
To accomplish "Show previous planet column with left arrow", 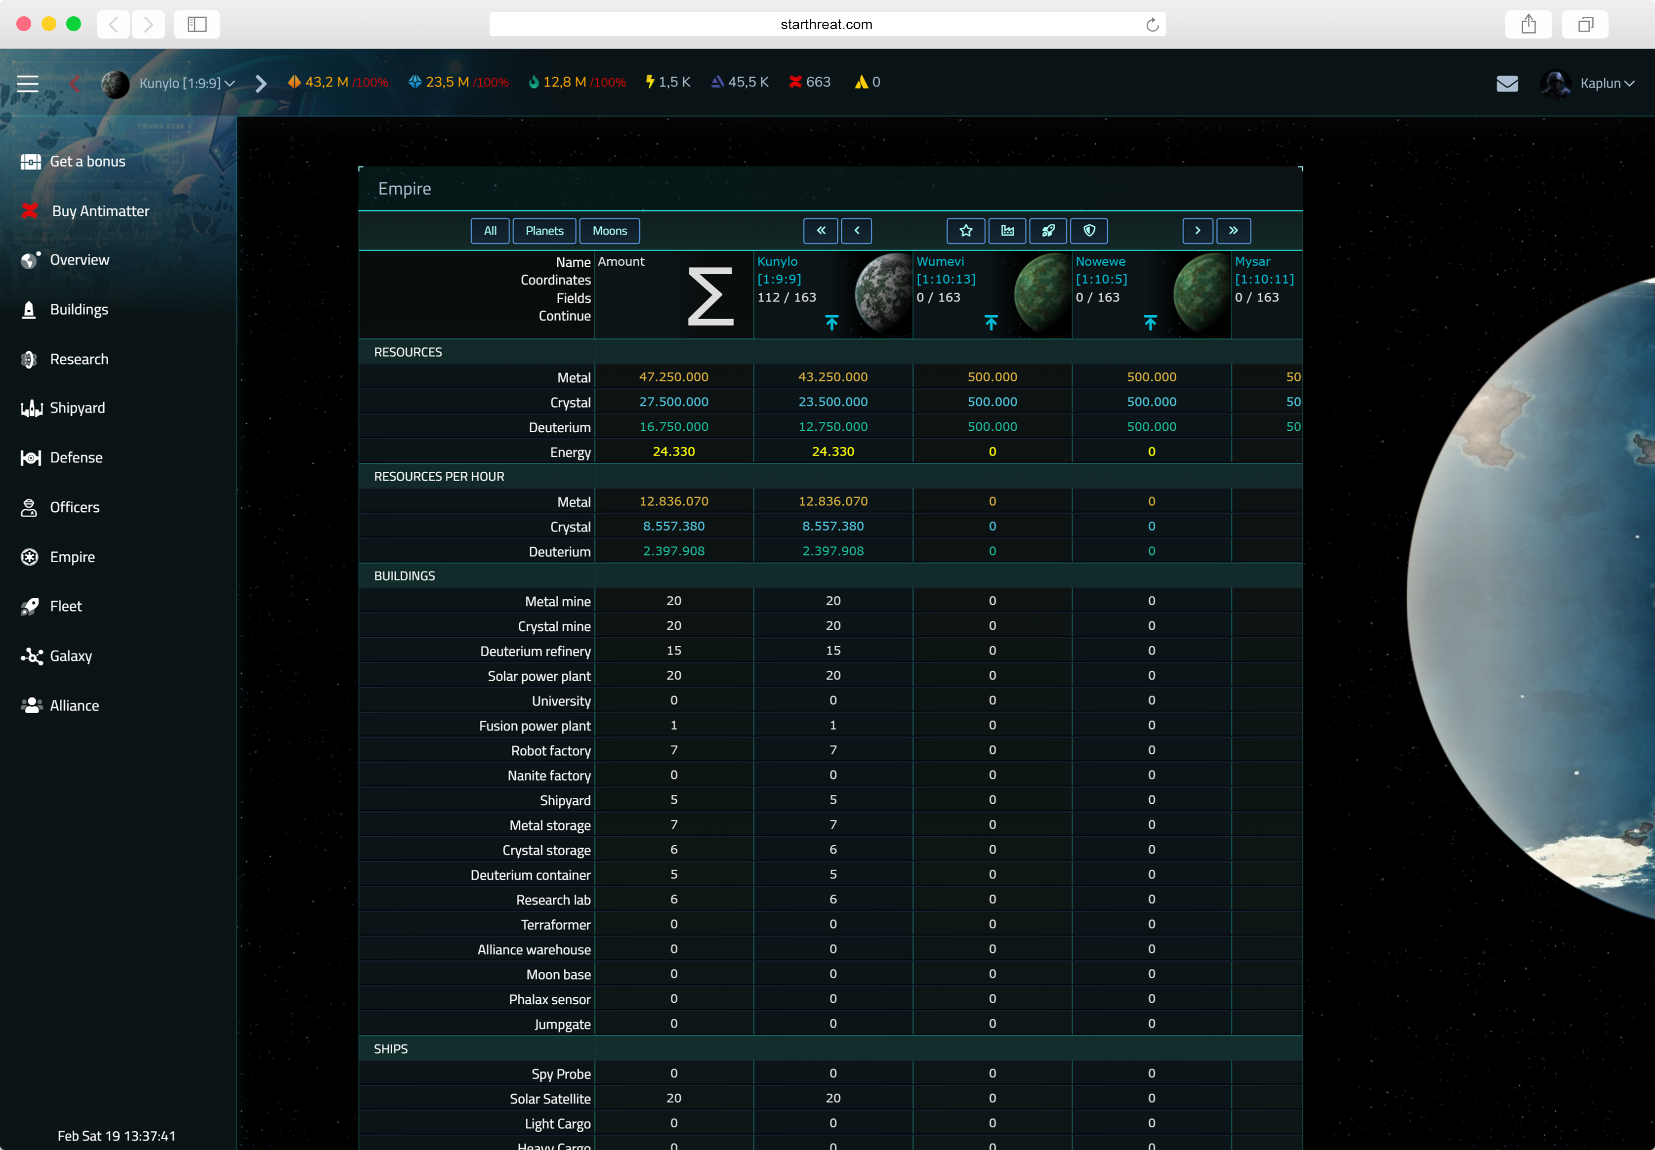I will pos(857,231).
